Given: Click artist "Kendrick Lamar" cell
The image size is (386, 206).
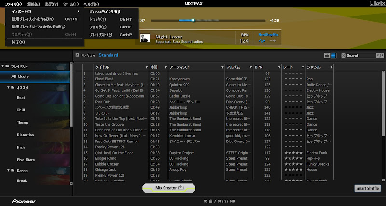Looking at the screenshot, I should [182, 136].
